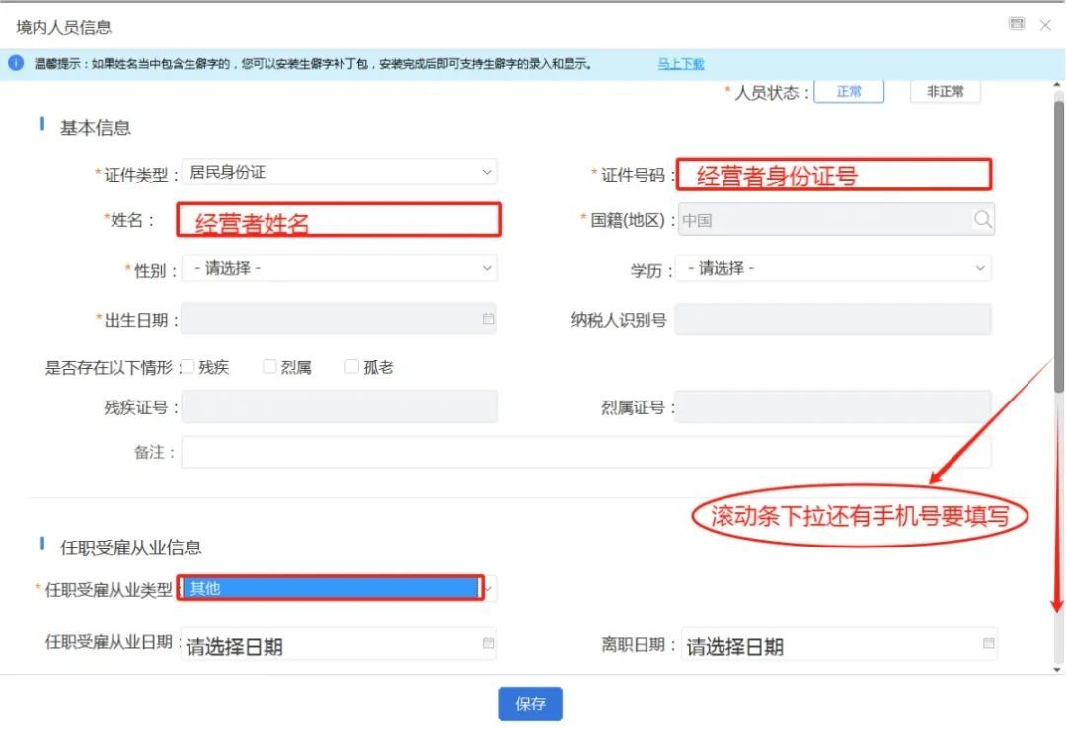
Task: Click the scrollbar down arrow
Action: pos(1058,669)
